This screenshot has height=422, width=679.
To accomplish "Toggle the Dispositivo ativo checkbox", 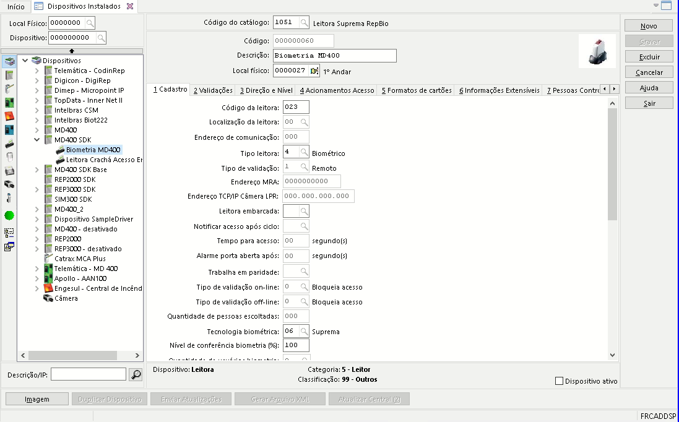I will 560,381.
